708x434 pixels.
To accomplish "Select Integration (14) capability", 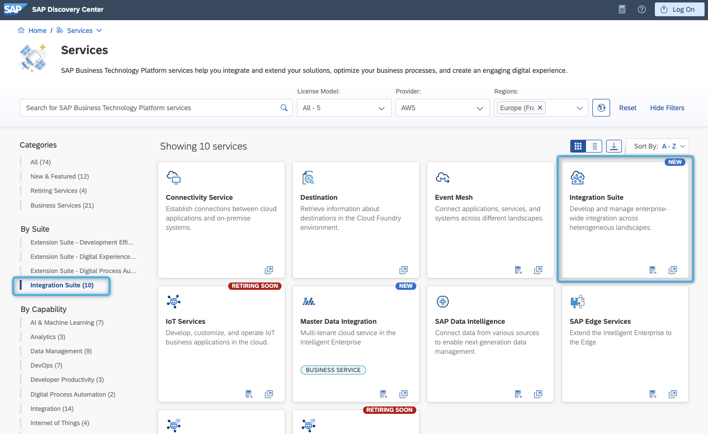I will tap(52, 408).
